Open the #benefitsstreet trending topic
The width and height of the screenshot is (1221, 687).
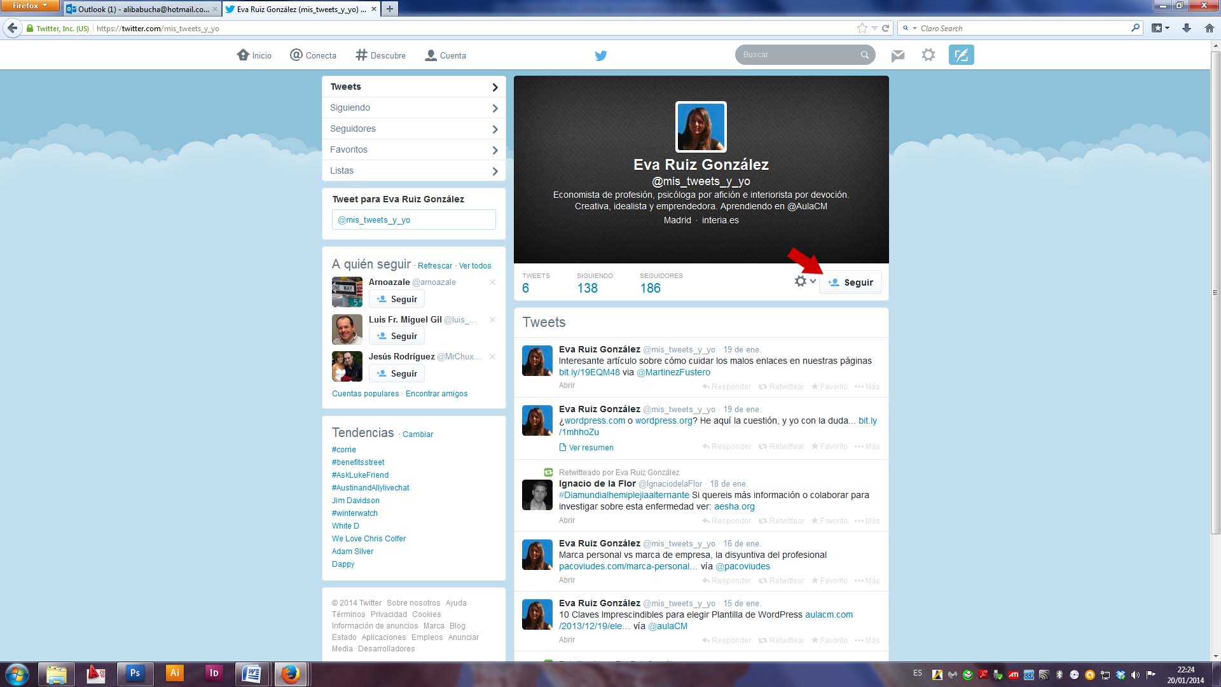point(357,462)
